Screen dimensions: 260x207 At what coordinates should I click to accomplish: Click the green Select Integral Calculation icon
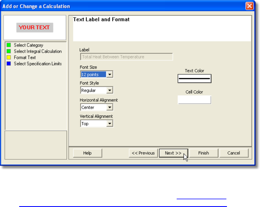pyautogui.click(x=9, y=51)
